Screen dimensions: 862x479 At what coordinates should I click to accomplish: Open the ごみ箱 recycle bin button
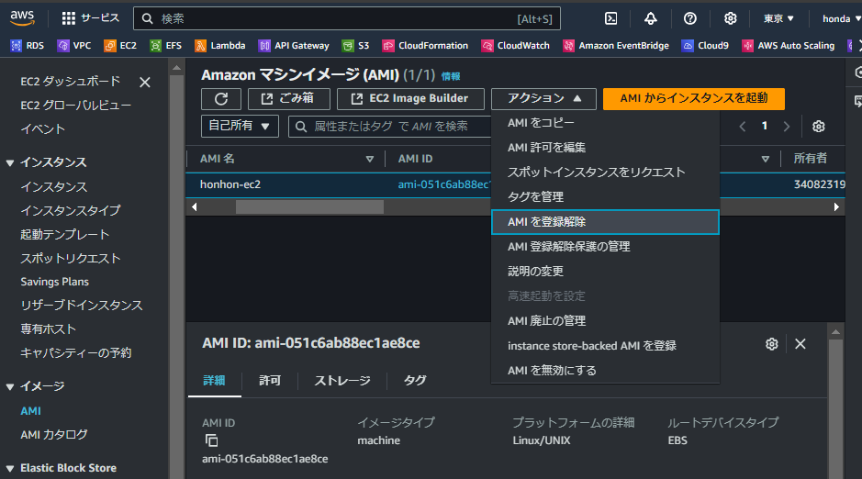[288, 99]
